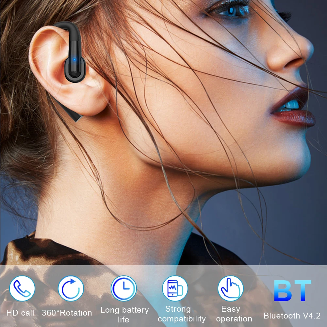Click the large blue BT logo
This screenshot has width=327, height=327.
pos(292,291)
